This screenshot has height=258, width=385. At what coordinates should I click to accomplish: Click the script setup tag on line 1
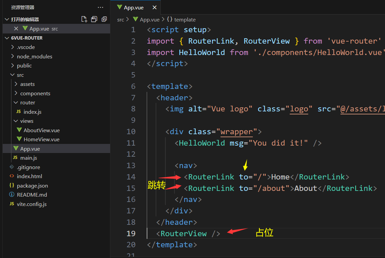(x=179, y=30)
